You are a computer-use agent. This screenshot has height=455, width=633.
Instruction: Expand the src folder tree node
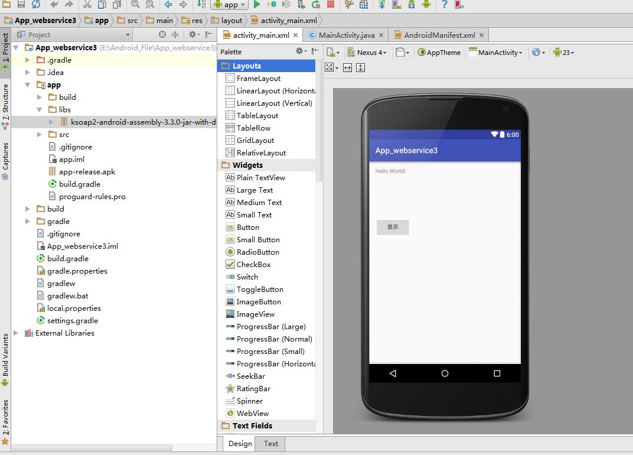pyautogui.click(x=40, y=135)
